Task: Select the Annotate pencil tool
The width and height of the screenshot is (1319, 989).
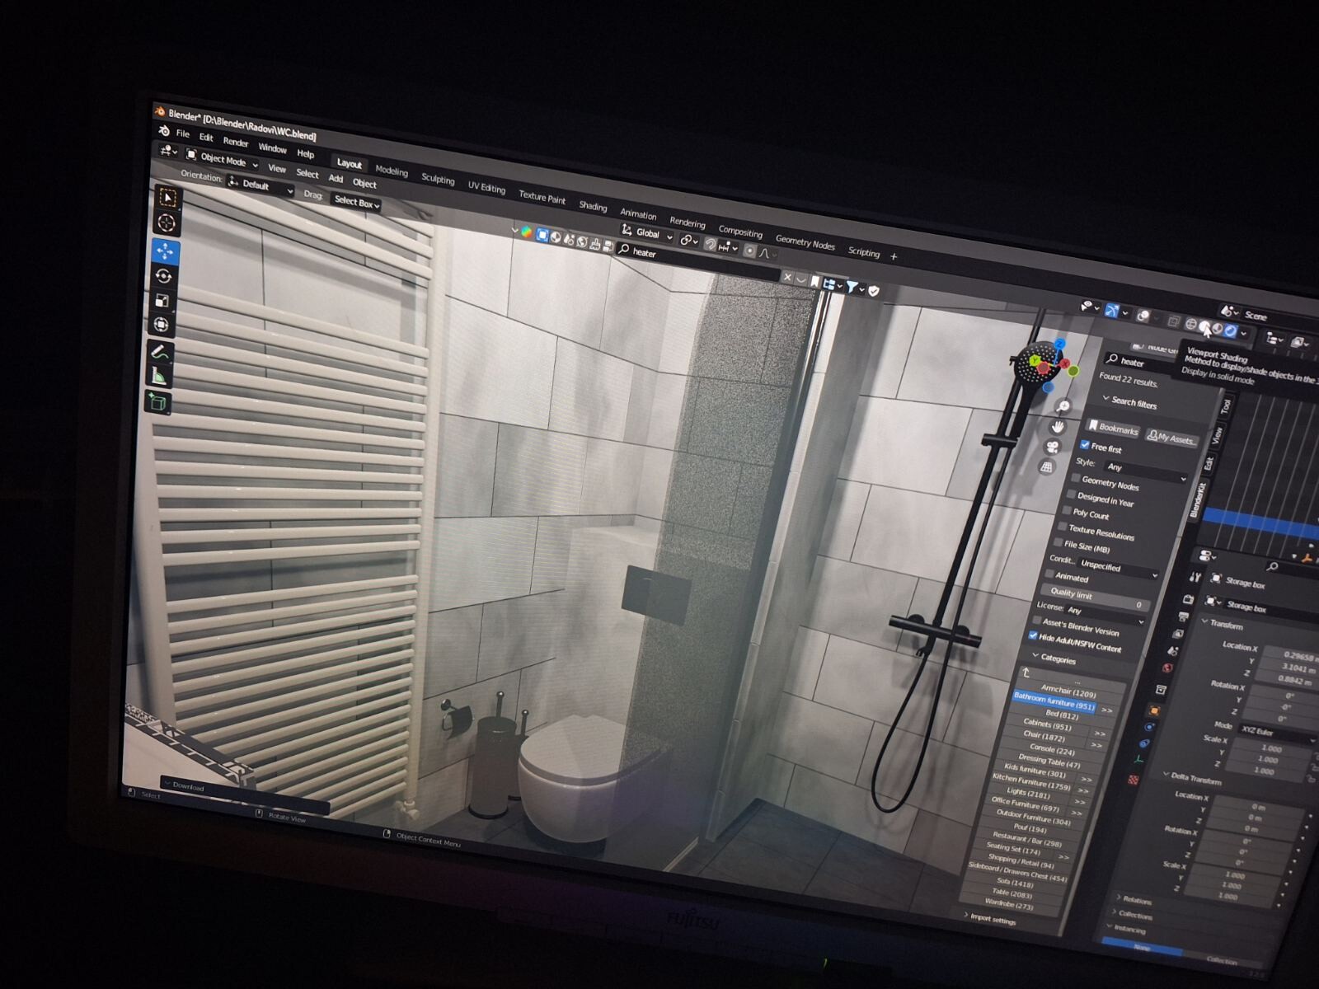Action: click(160, 352)
